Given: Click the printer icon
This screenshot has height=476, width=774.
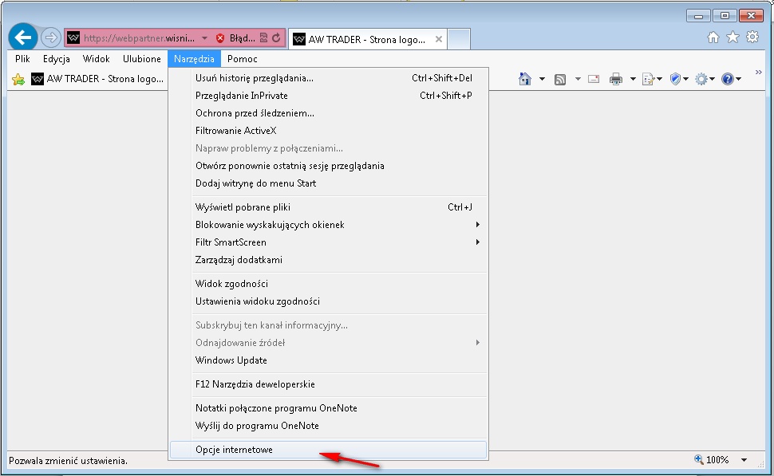Looking at the screenshot, I should pos(616,79).
